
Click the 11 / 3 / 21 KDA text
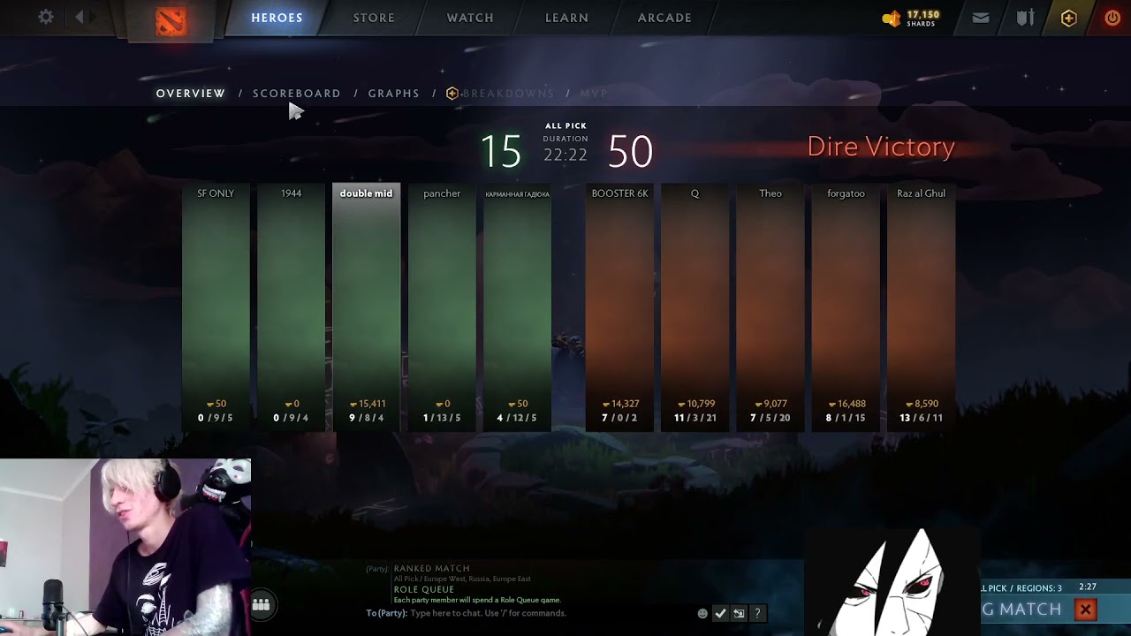[695, 418]
